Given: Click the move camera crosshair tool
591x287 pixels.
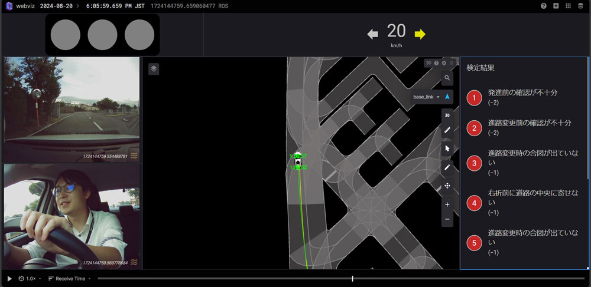Looking at the screenshot, I should [447, 186].
